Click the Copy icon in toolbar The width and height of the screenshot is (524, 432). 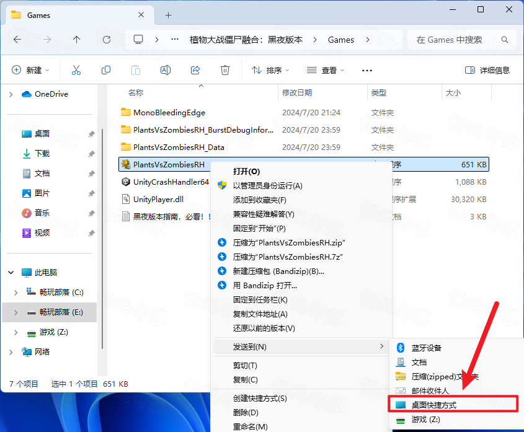pos(106,70)
